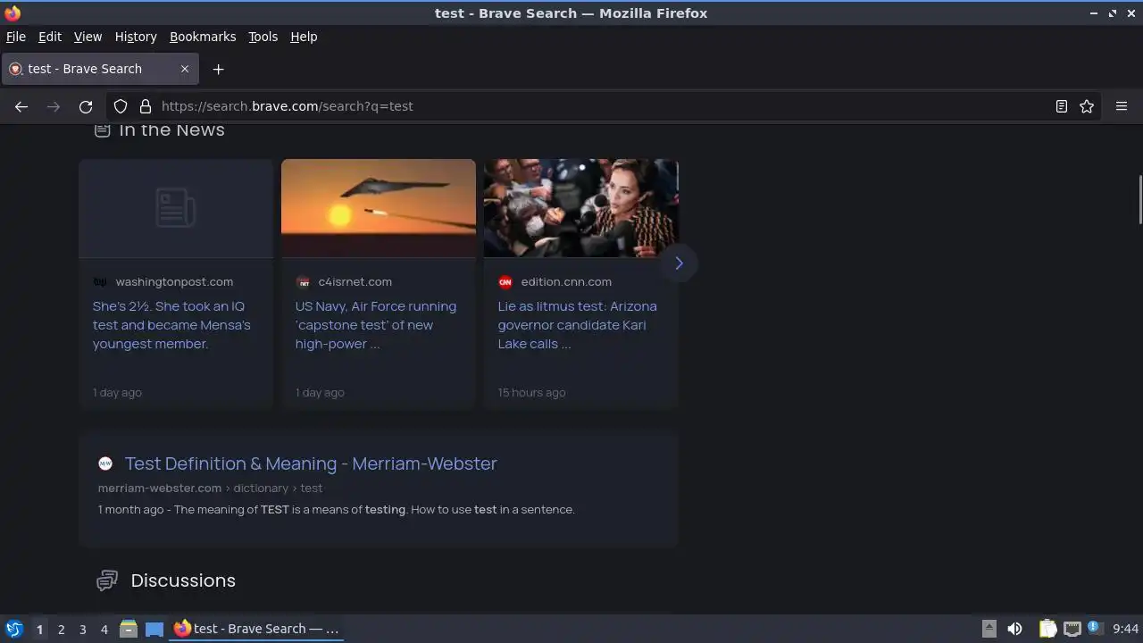Open the network monitor tray icon

[x=1072, y=629]
